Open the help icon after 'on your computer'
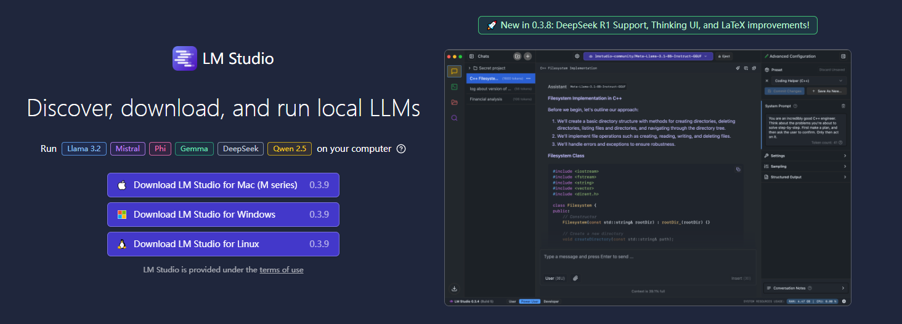 coord(401,149)
